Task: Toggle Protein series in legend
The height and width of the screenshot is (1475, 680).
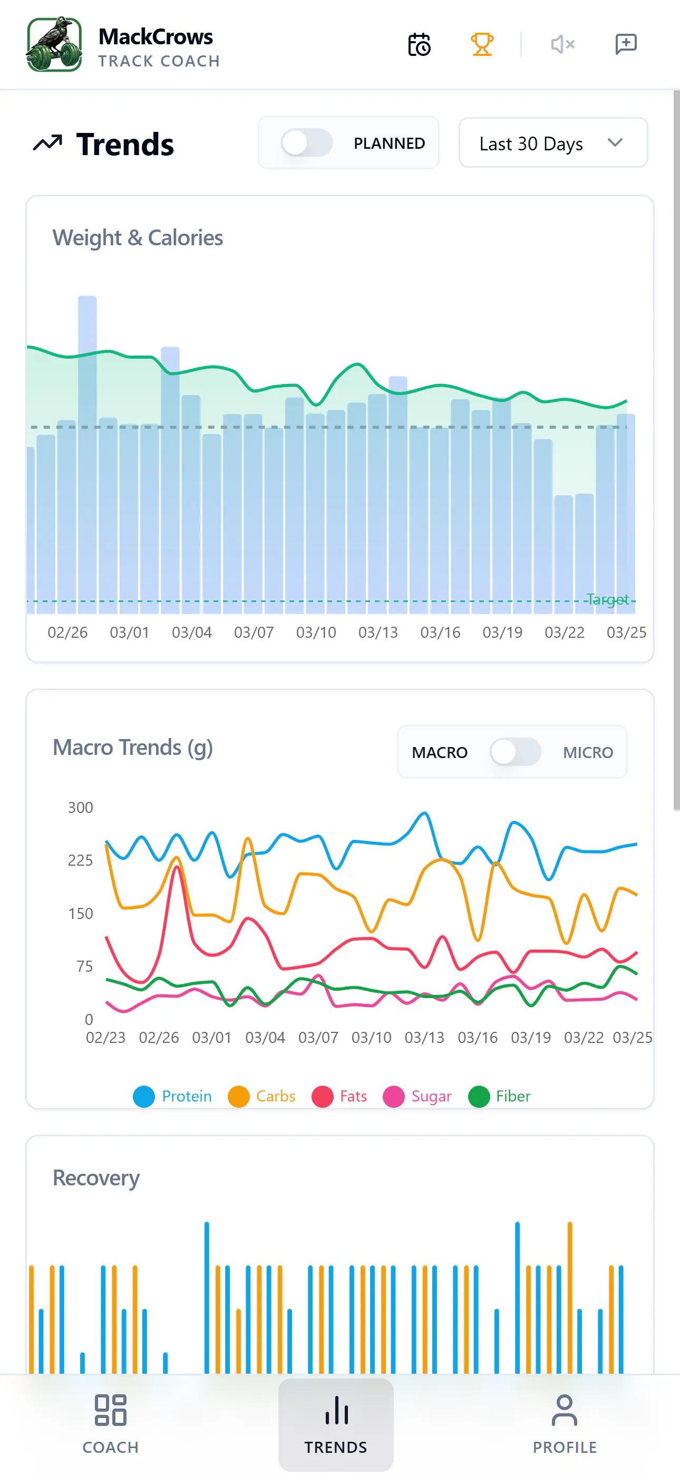Action: point(173,1097)
